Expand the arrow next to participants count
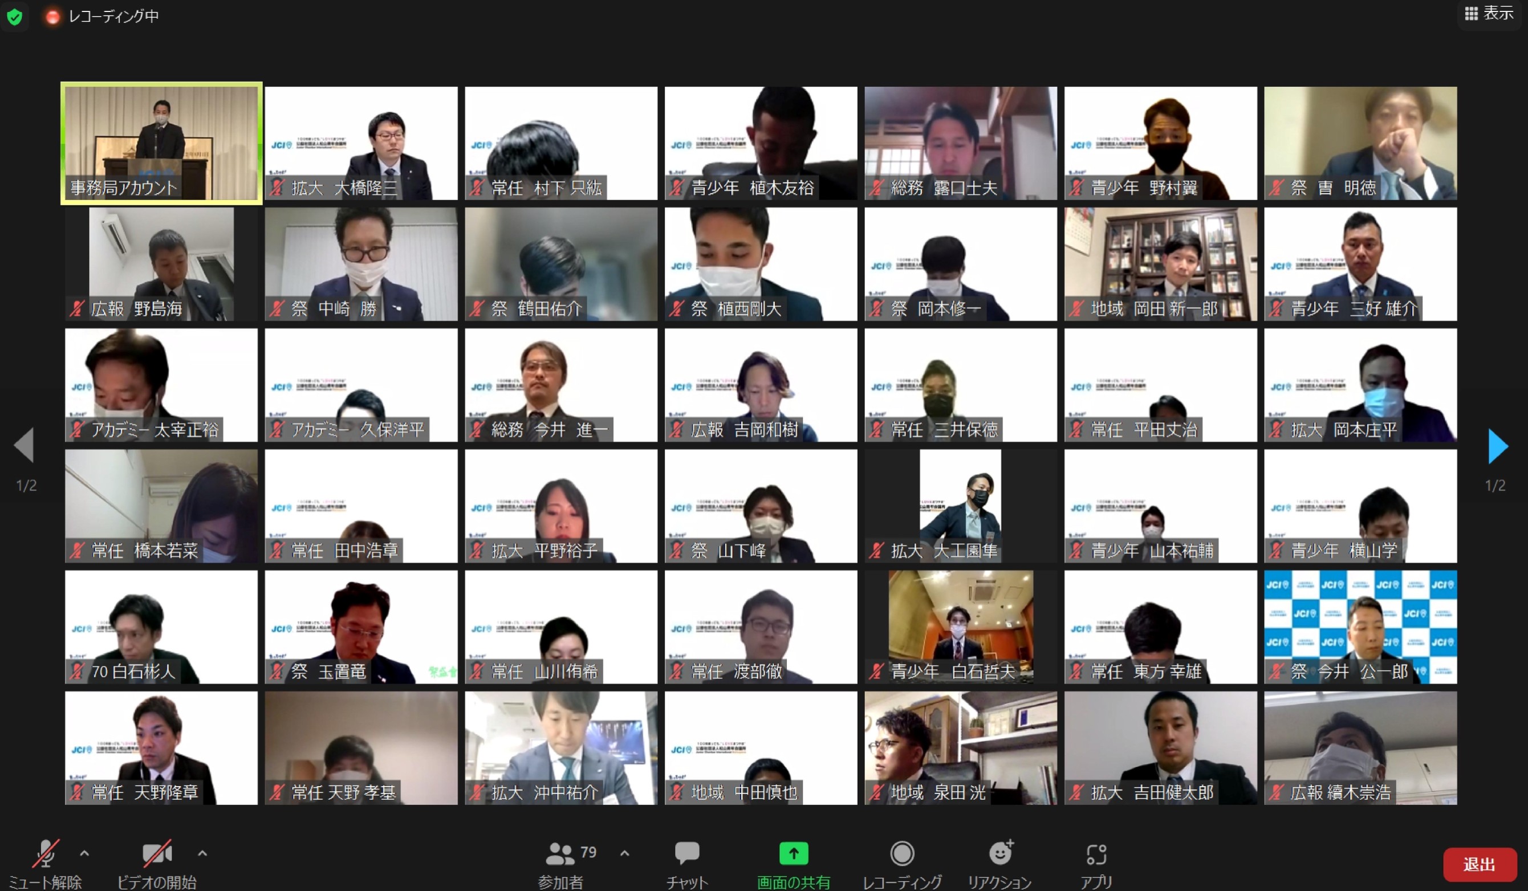Image resolution: width=1528 pixels, height=891 pixels. tap(624, 853)
